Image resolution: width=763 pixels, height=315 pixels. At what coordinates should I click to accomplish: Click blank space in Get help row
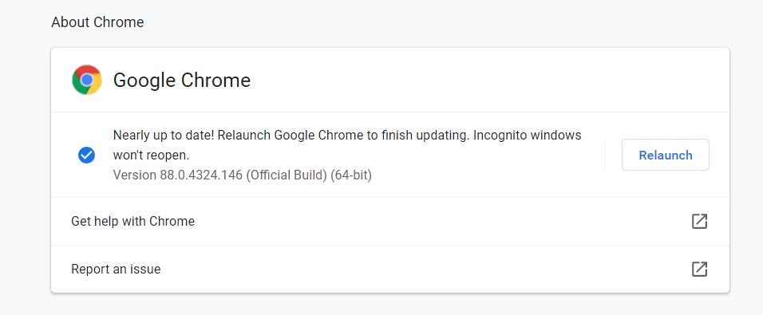pyautogui.click(x=438, y=221)
